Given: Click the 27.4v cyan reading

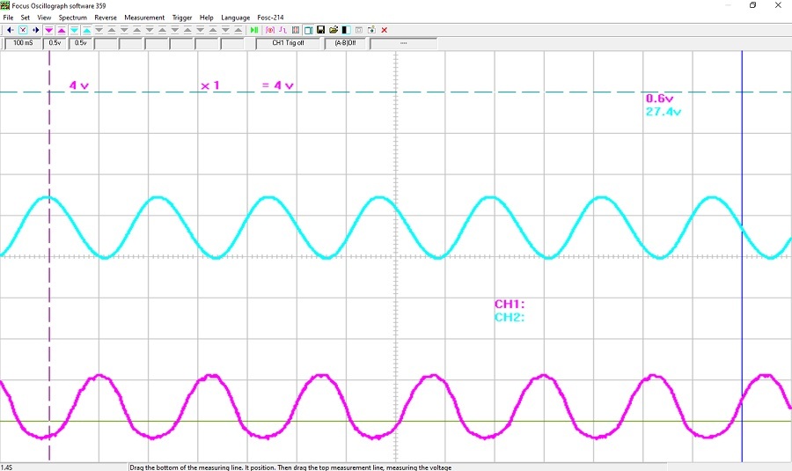Looking at the screenshot, I should pyautogui.click(x=664, y=112).
